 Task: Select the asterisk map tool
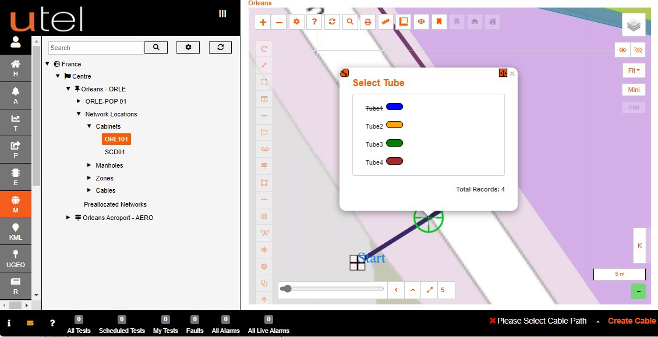point(264,250)
